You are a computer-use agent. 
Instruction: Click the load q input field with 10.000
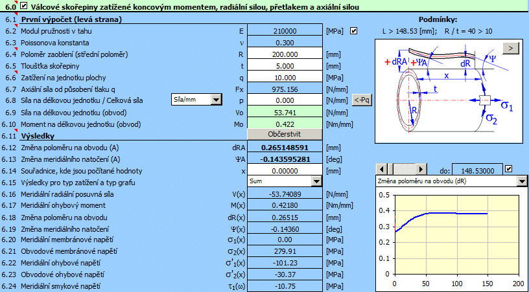[285, 78]
